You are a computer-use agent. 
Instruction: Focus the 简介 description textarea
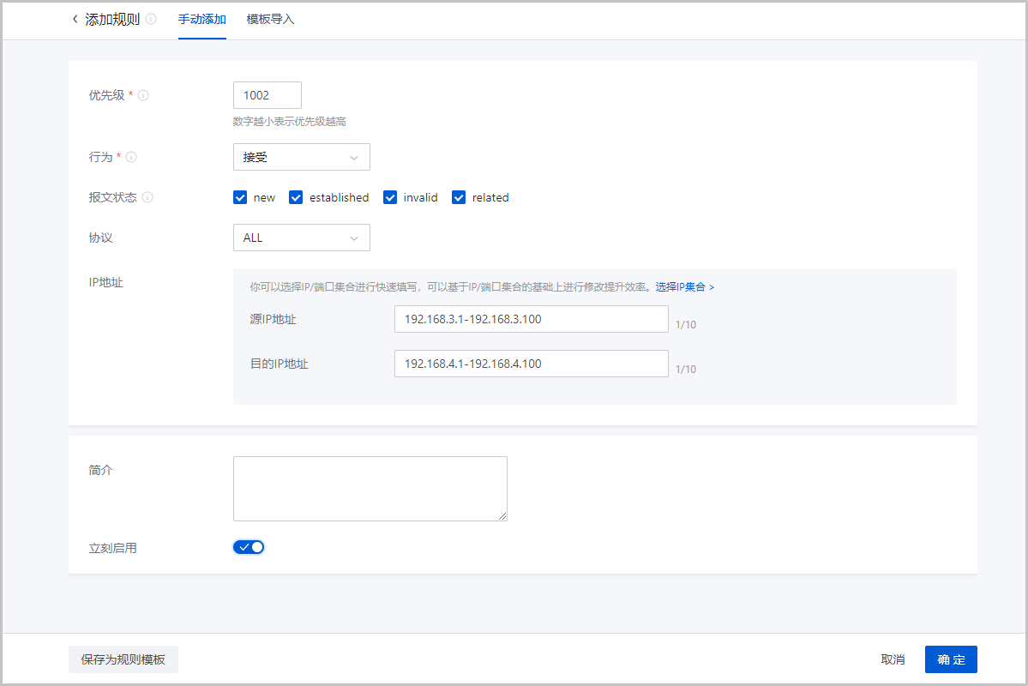[x=370, y=489]
